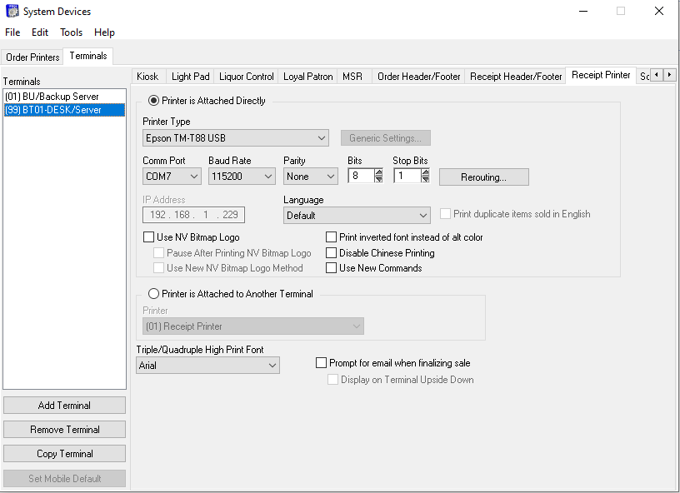Enable Use NV Bitmap Logo
The width and height of the screenshot is (680, 493).
tap(149, 237)
